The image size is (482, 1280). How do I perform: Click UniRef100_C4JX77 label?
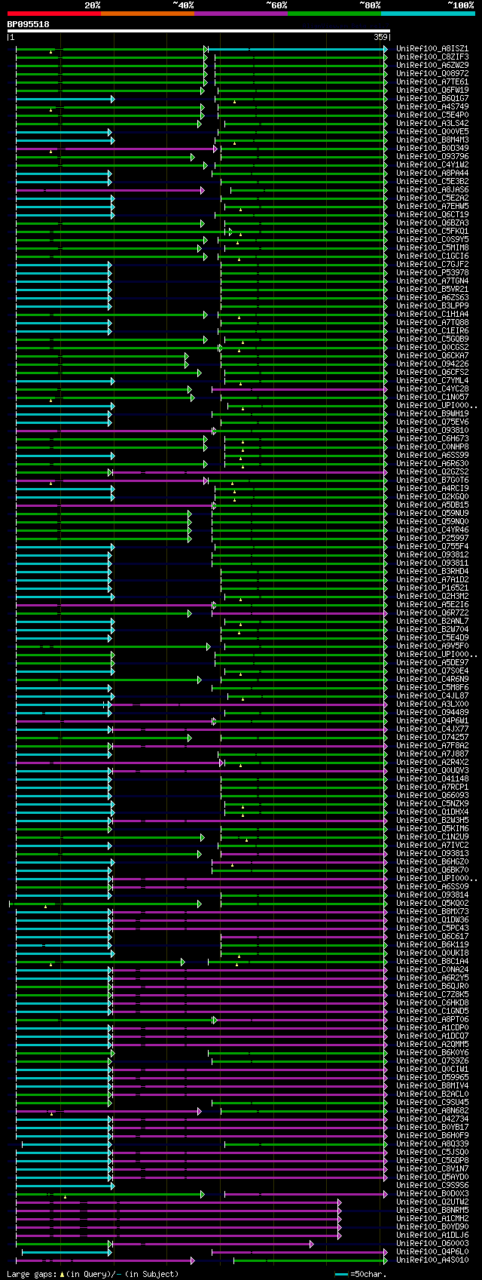click(x=432, y=729)
